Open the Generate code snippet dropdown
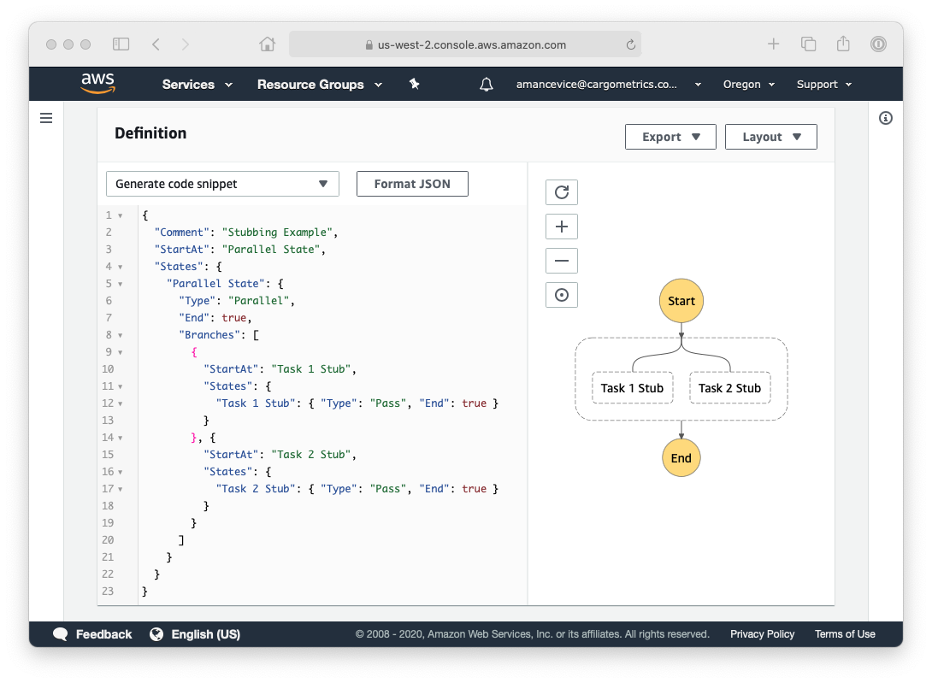 (222, 184)
